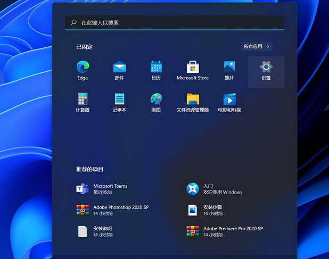Viewport: 329px width, 259px height.
Task: Expand all apps via the chevron arrow
Action: [268, 47]
